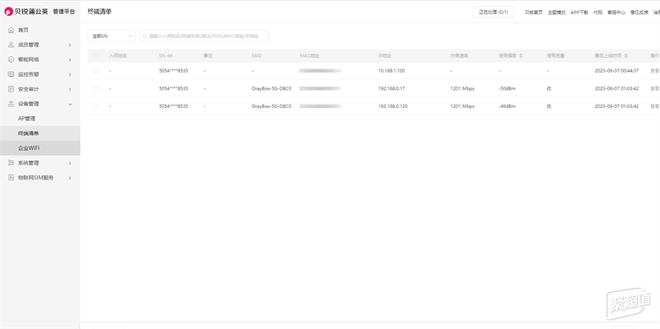Screen dimensions: 660x329
Task: Open the 全部SN dropdown
Action: click(x=111, y=36)
